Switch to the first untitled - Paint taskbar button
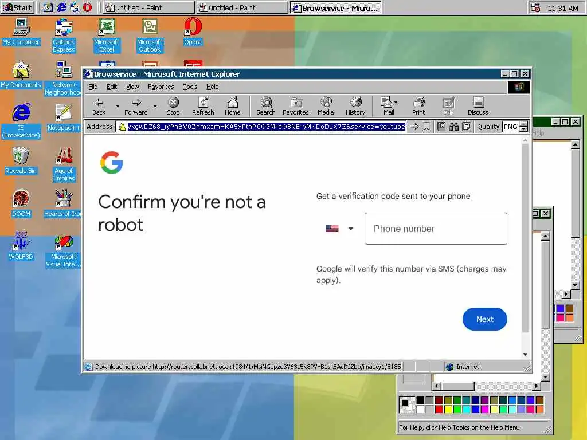The height and width of the screenshot is (440, 587). (x=149, y=7)
